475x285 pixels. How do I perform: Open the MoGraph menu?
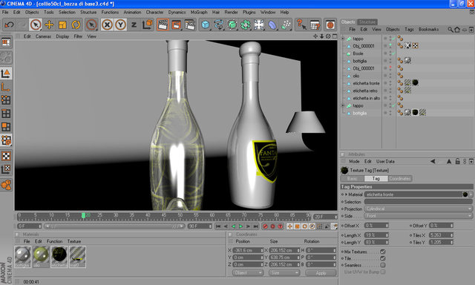[x=199, y=13]
